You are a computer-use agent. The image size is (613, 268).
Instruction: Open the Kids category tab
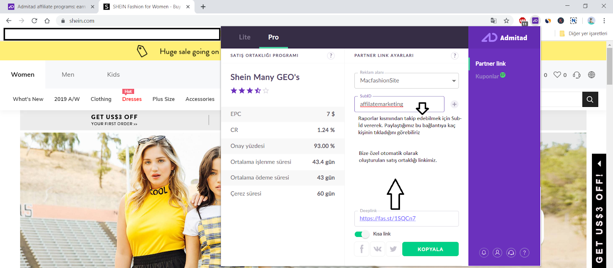coord(113,74)
